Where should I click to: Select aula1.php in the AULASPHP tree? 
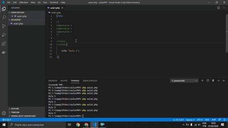coord(18,23)
